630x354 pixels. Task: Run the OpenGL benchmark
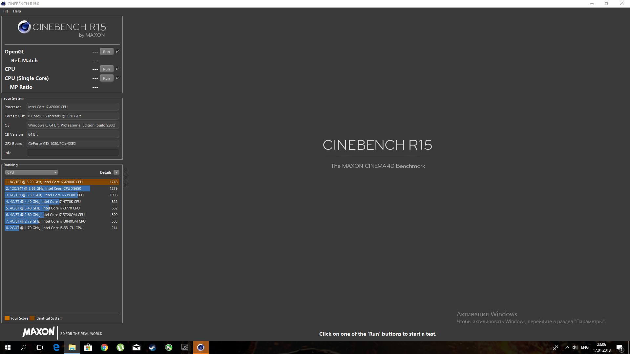pyautogui.click(x=106, y=52)
